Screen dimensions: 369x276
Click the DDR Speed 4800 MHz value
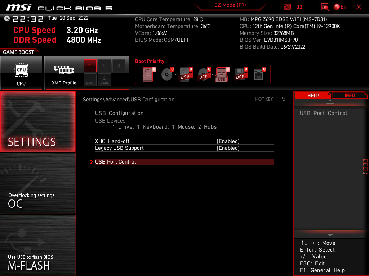point(84,40)
